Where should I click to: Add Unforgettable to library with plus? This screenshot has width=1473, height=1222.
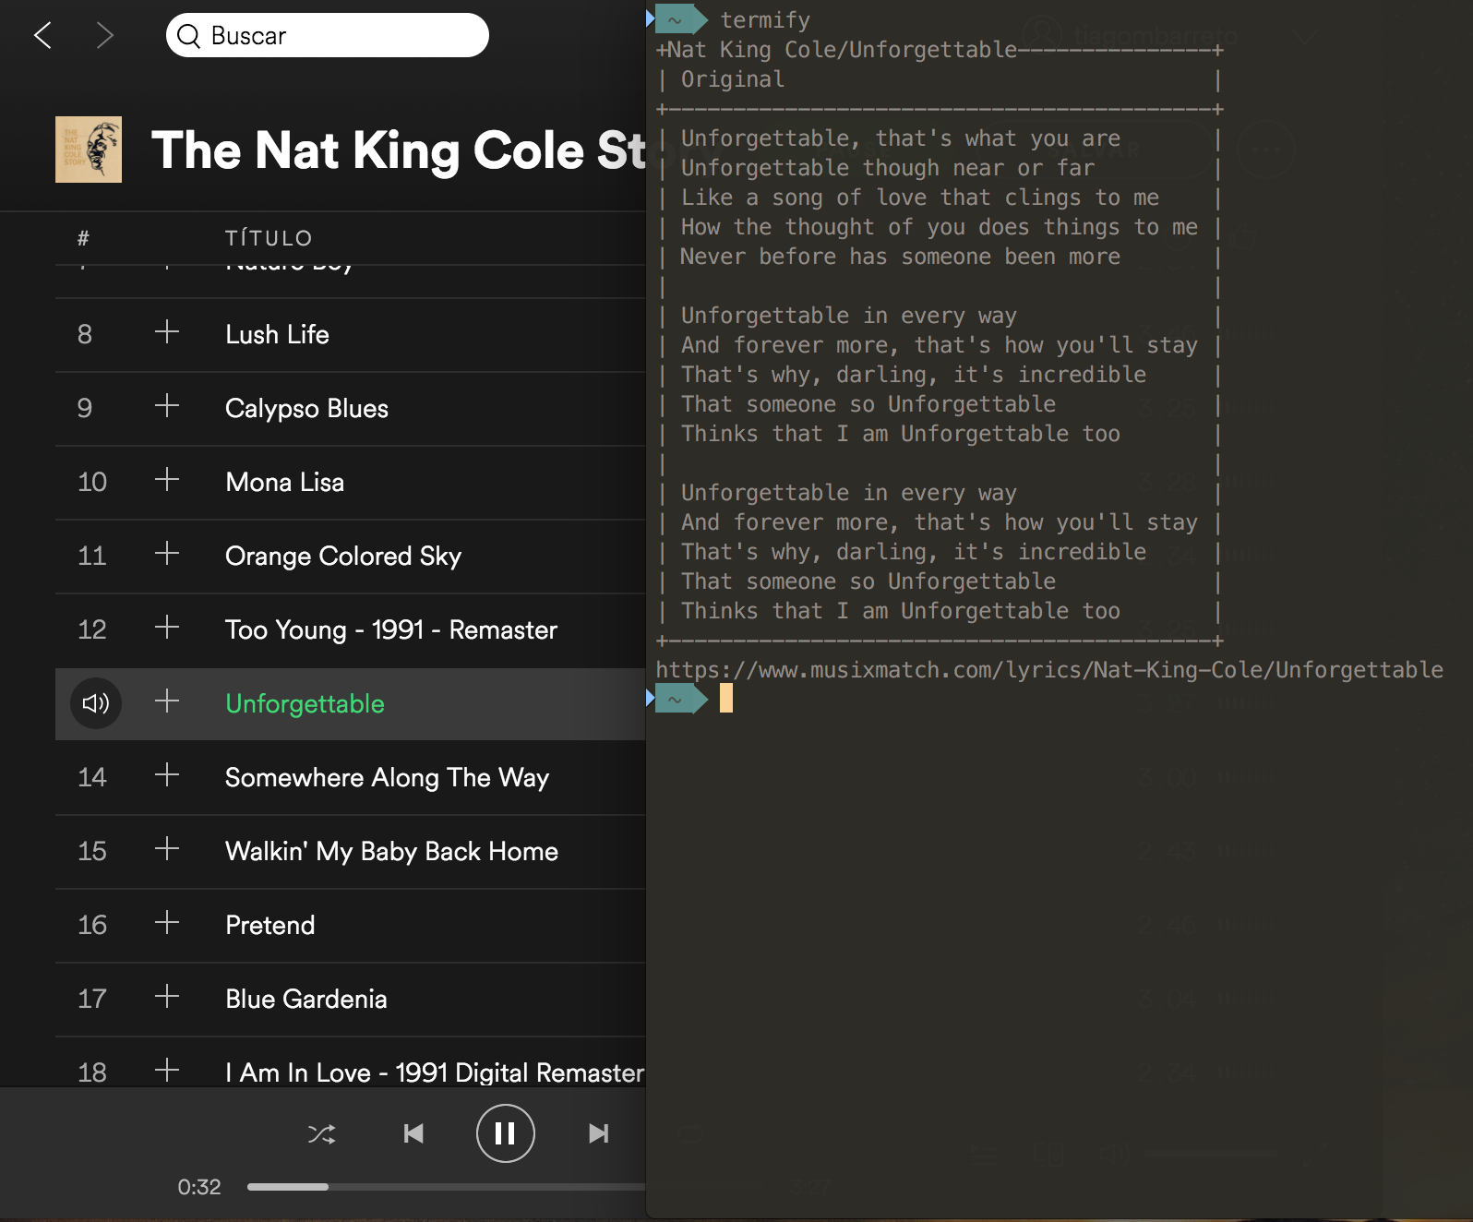click(167, 701)
